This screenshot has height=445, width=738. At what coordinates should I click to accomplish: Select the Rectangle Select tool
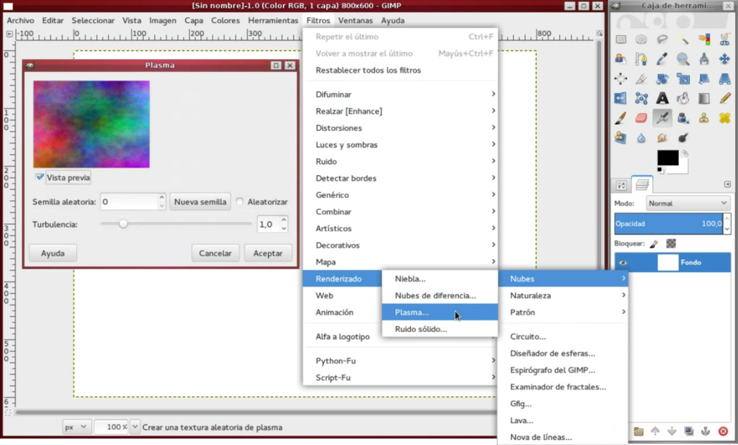pos(621,40)
